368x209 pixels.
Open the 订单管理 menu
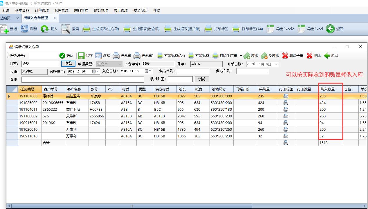coord(42,10)
